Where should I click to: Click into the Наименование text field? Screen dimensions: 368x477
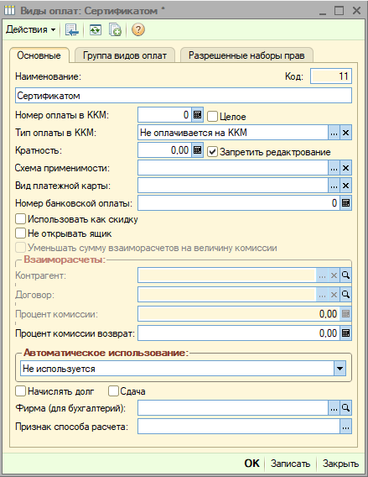click(x=184, y=96)
